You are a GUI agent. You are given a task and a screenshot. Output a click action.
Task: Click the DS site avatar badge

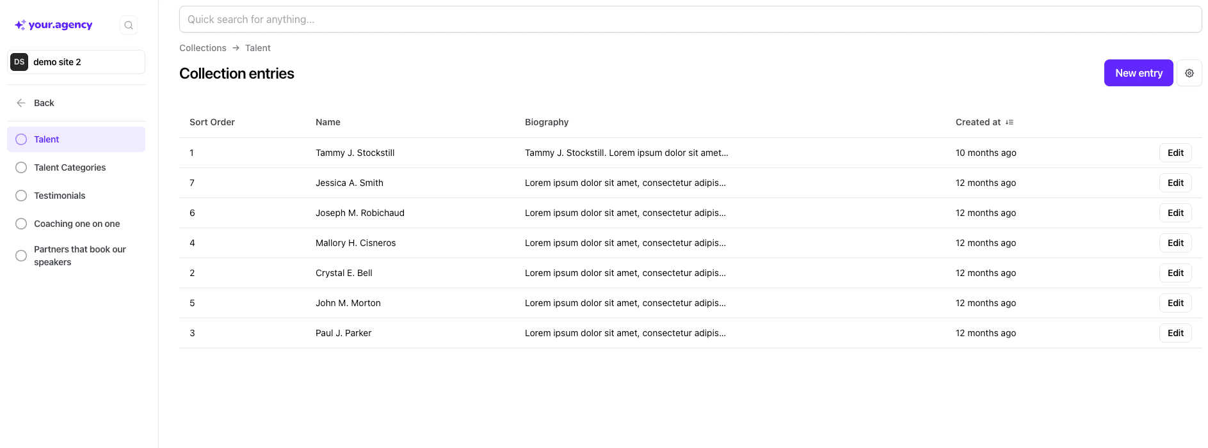(19, 62)
